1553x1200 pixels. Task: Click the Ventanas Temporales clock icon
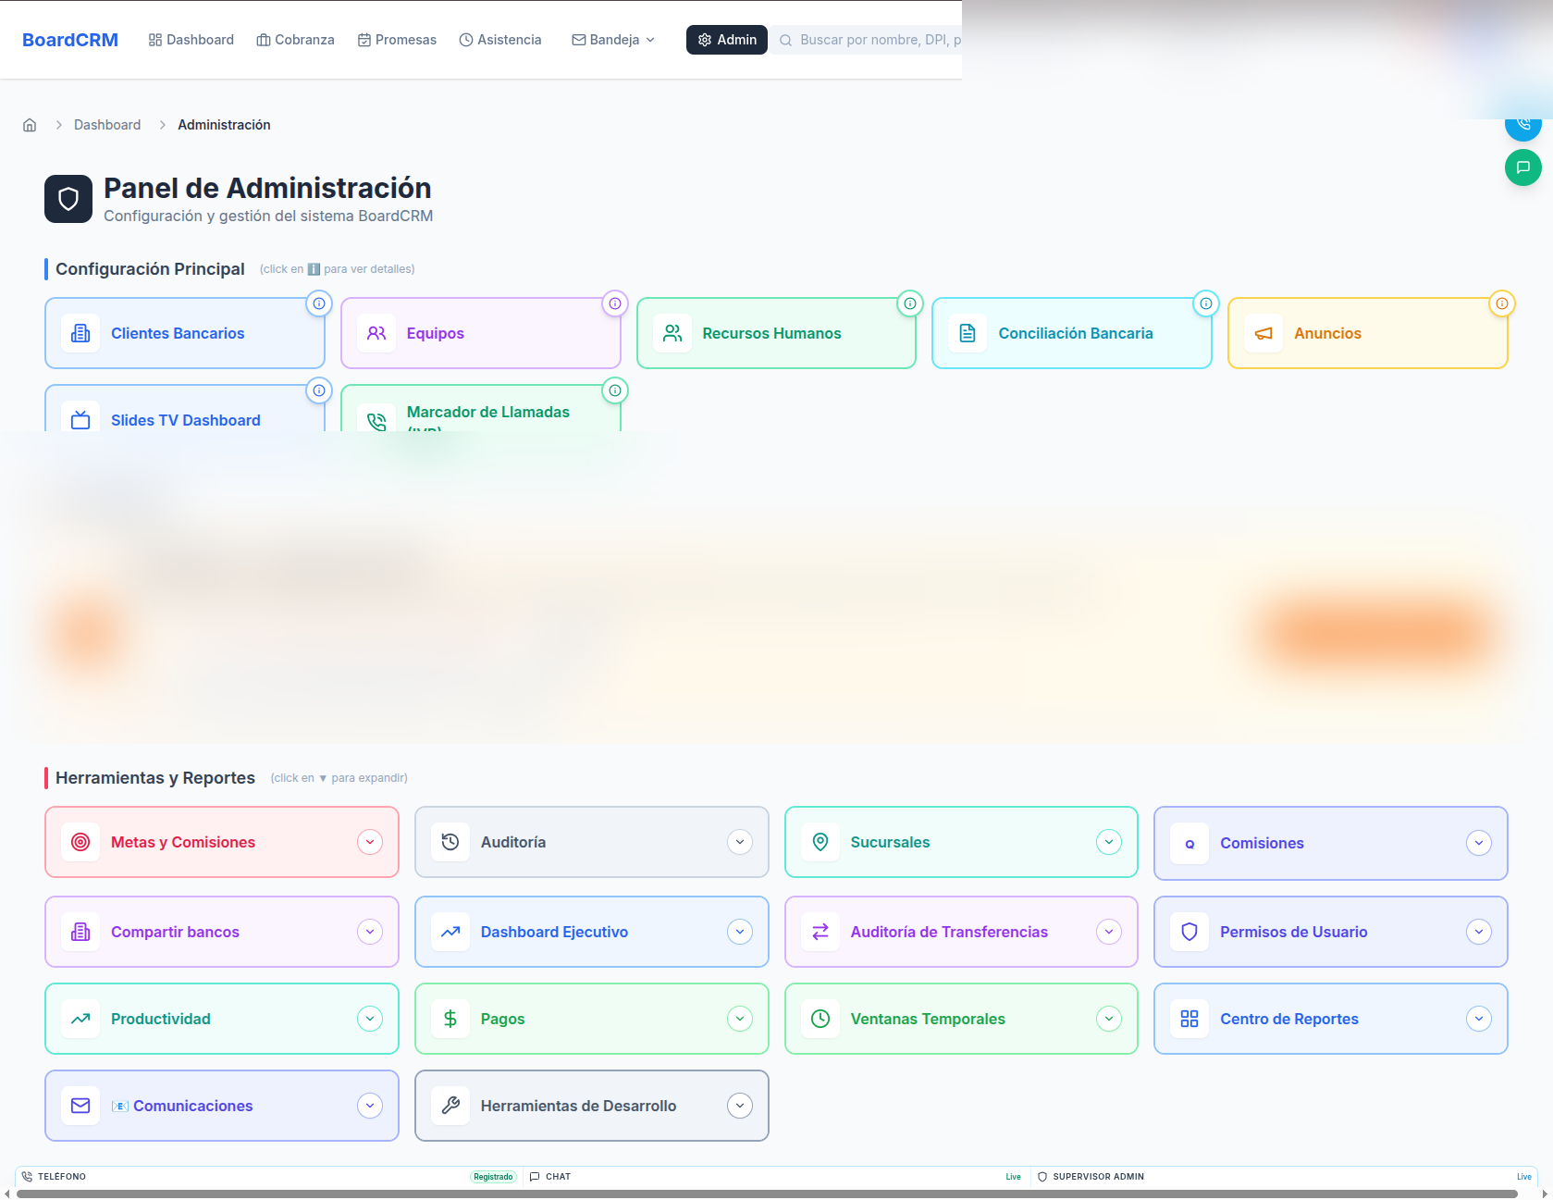click(820, 1019)
